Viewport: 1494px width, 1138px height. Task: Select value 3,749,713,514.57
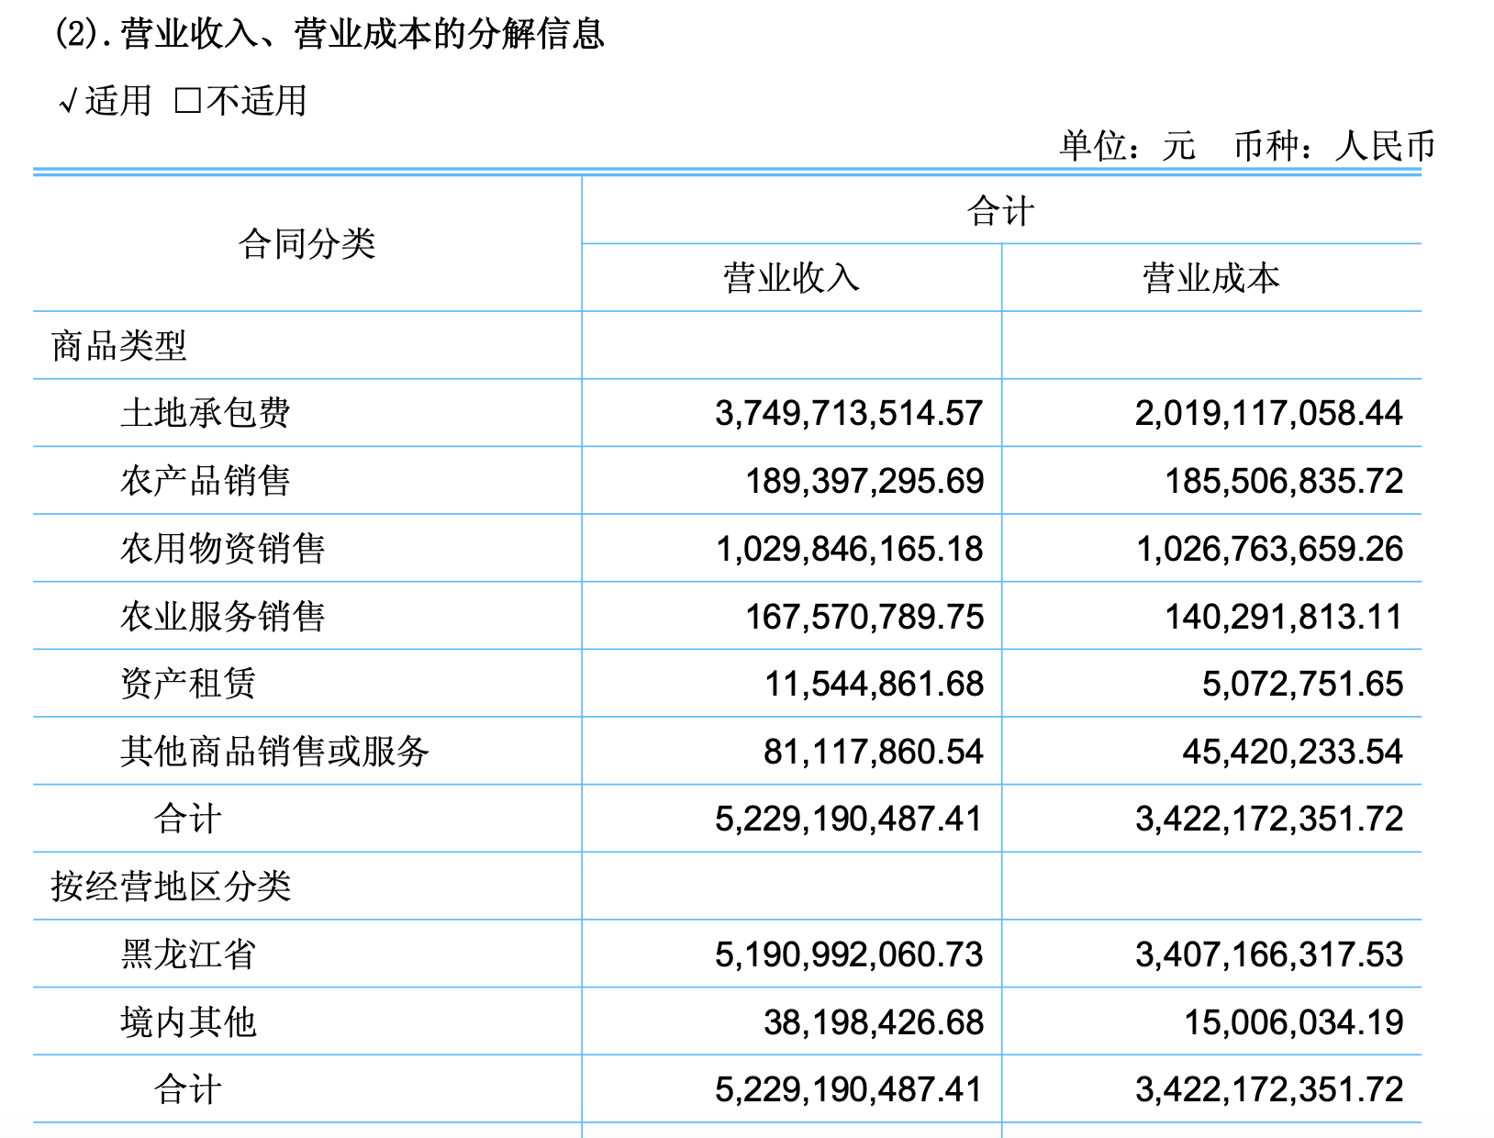(x=849, y=413)
